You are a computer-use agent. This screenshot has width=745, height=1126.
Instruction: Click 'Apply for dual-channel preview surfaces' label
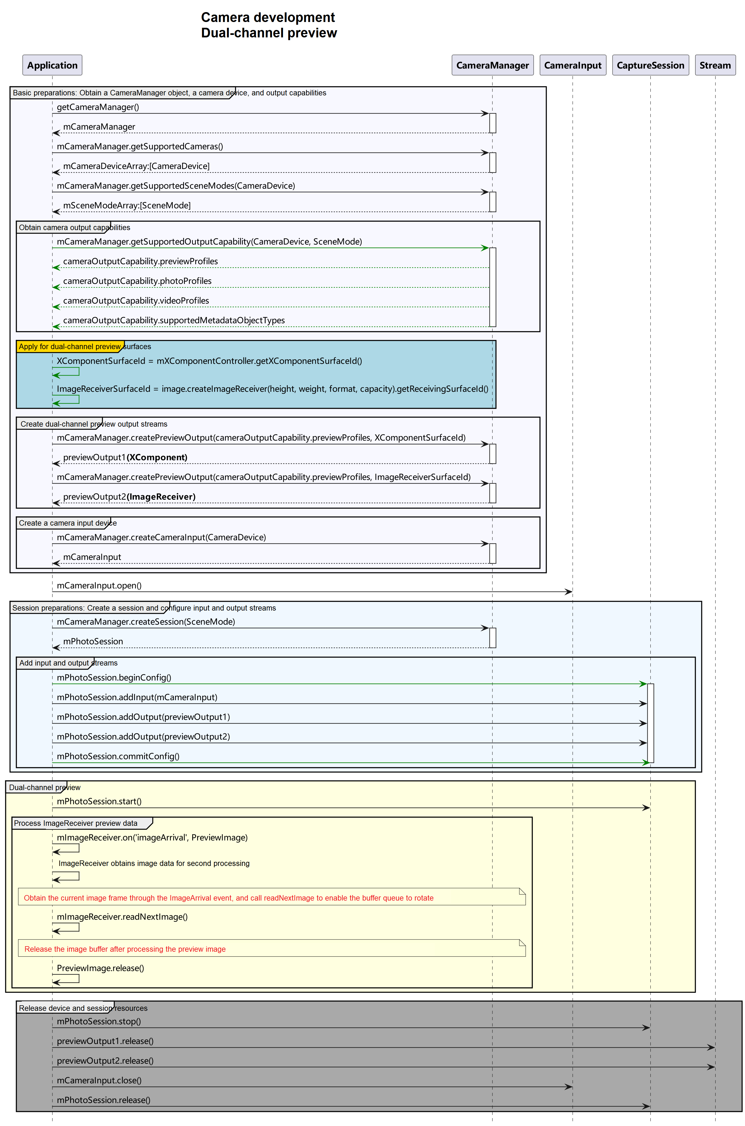coord(85,347)
